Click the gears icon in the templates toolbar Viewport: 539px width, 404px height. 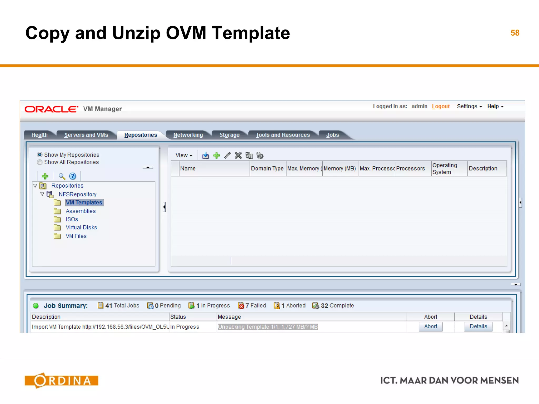(260, 155)
